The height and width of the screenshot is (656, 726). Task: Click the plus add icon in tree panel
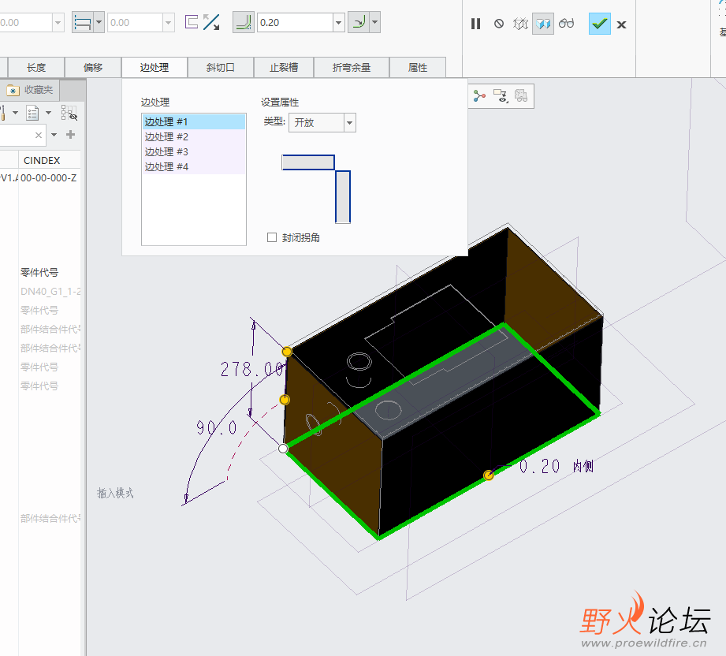tap(70, 134)
